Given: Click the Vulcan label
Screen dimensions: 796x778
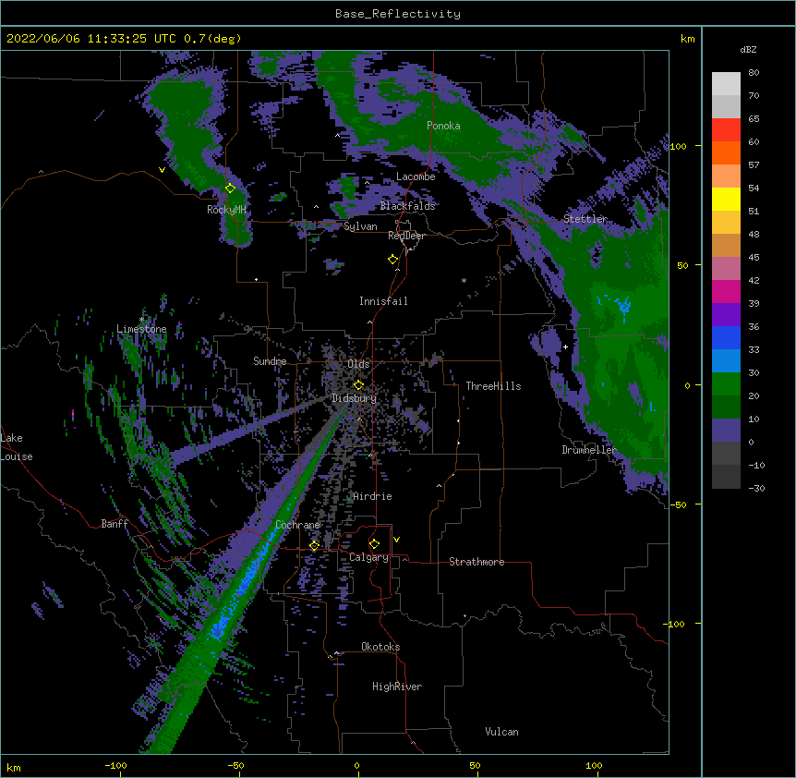Looking at the screenshot, I should point(501,732).
